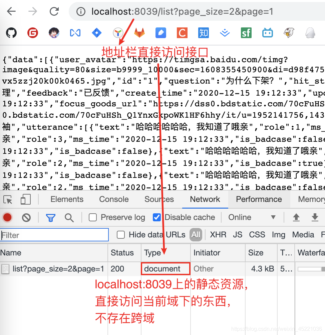This screenshot has height=335, width=325.
Task: Filter requests by Media
Action: [303, 235]
